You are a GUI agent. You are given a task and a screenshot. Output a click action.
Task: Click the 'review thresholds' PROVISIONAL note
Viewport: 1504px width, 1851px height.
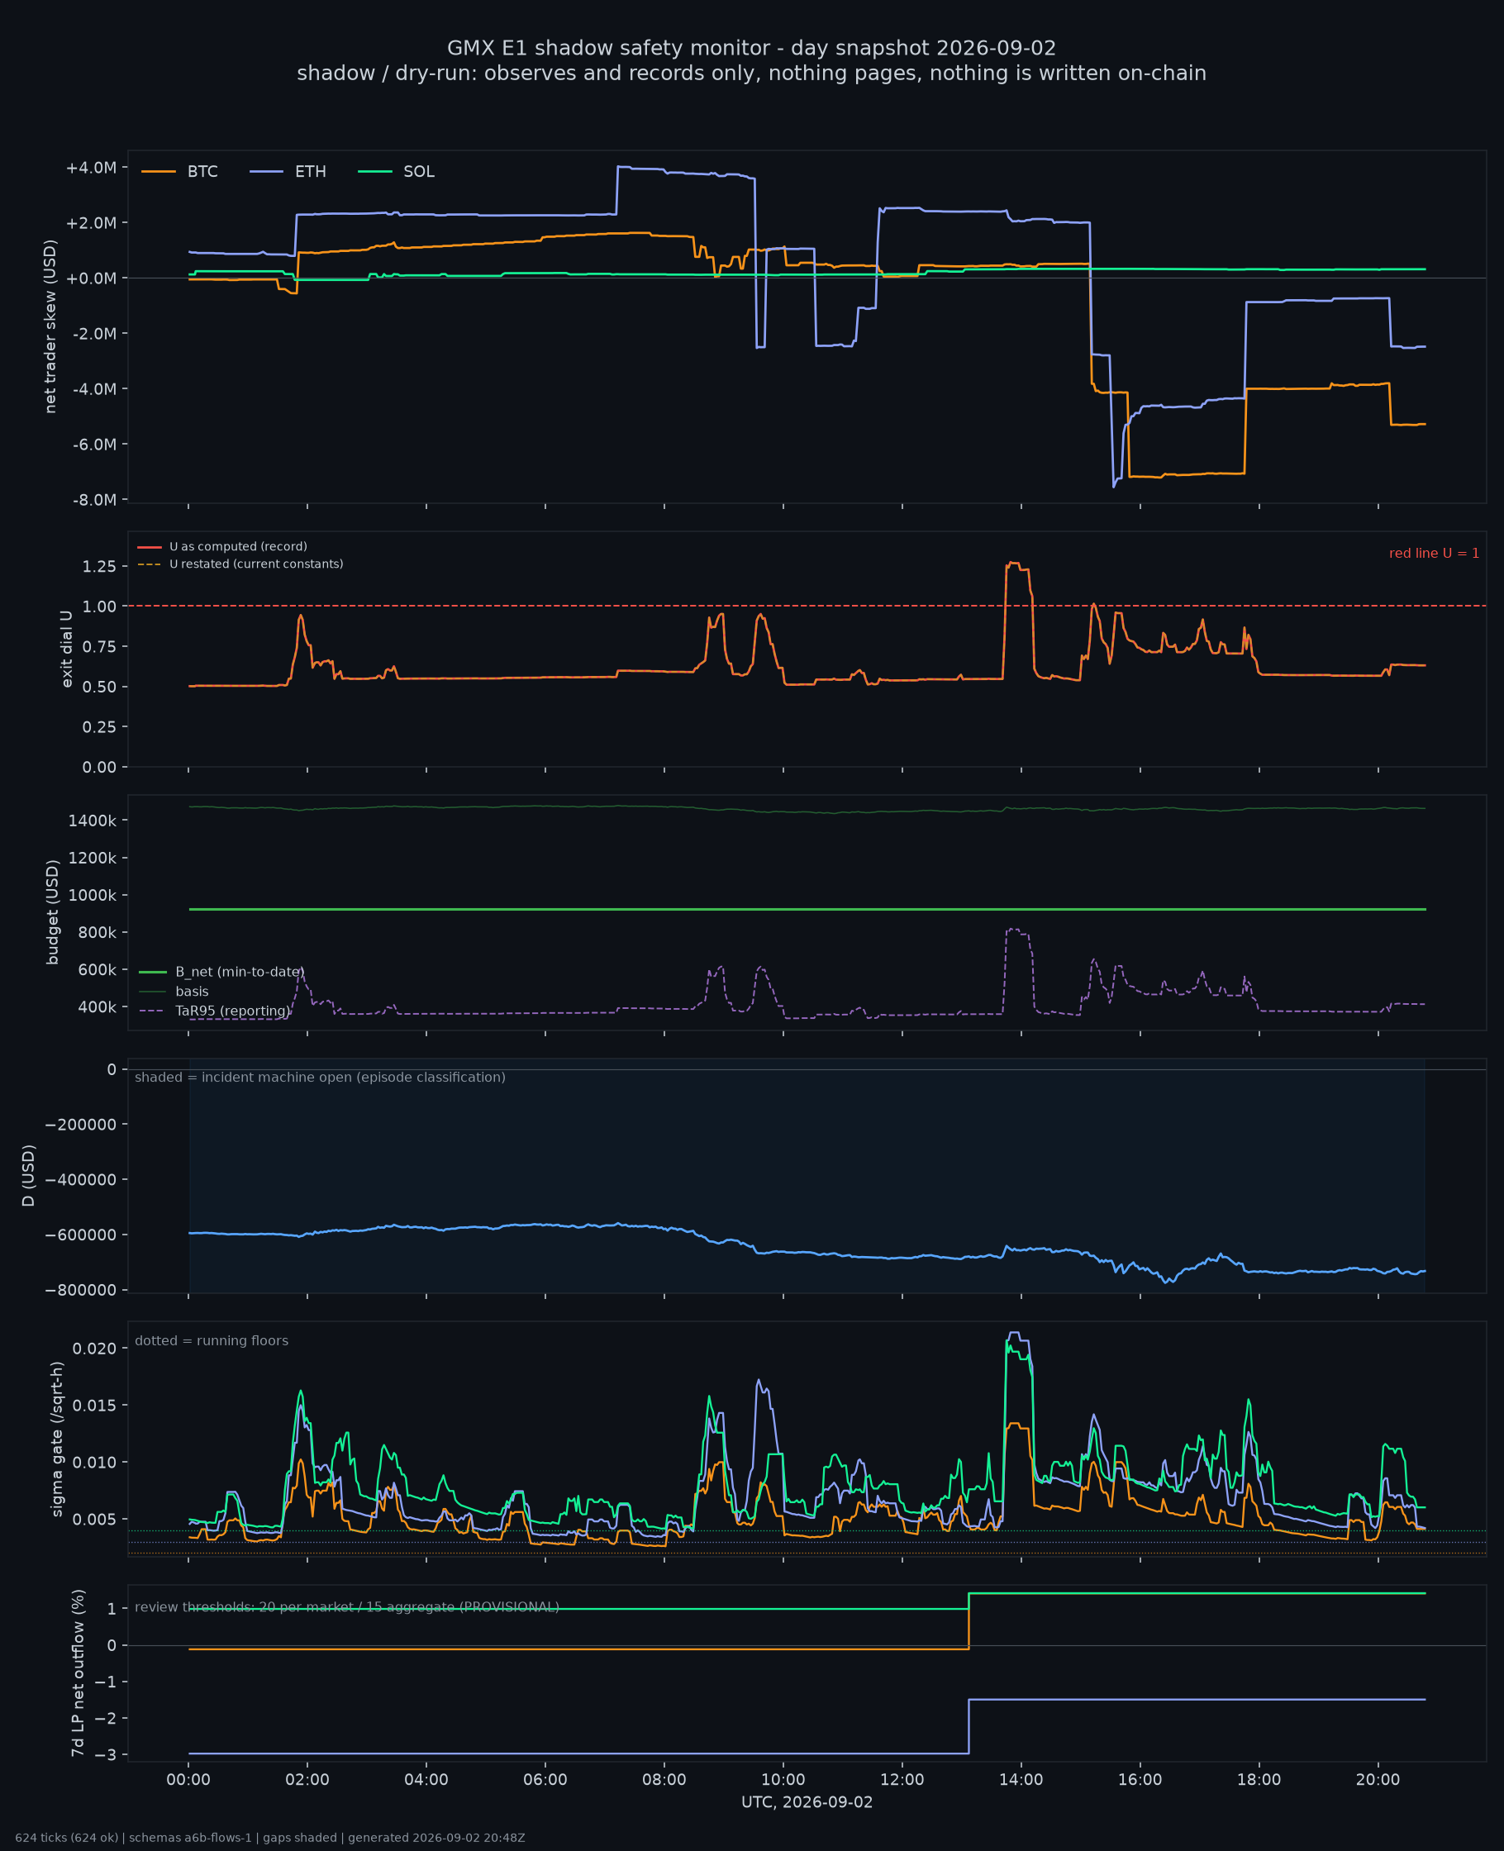[346, 1607]
